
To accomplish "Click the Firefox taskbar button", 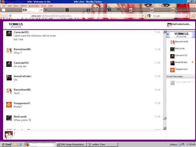I will [x=40, y=145].
